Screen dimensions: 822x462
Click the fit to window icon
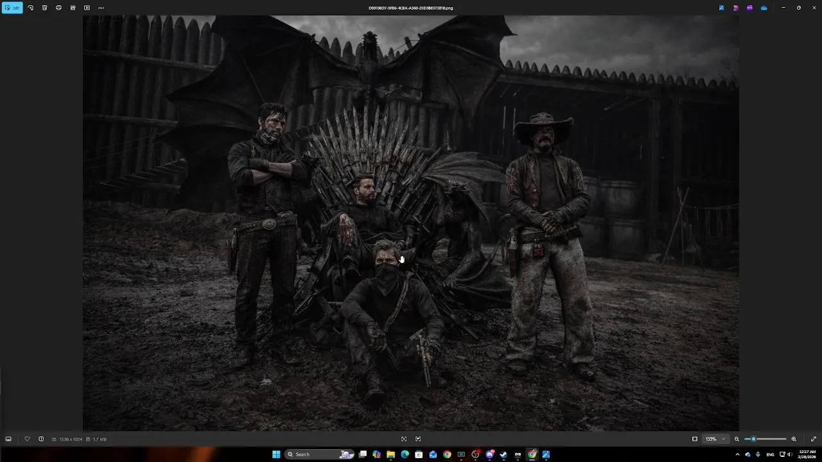click(694, 439)
